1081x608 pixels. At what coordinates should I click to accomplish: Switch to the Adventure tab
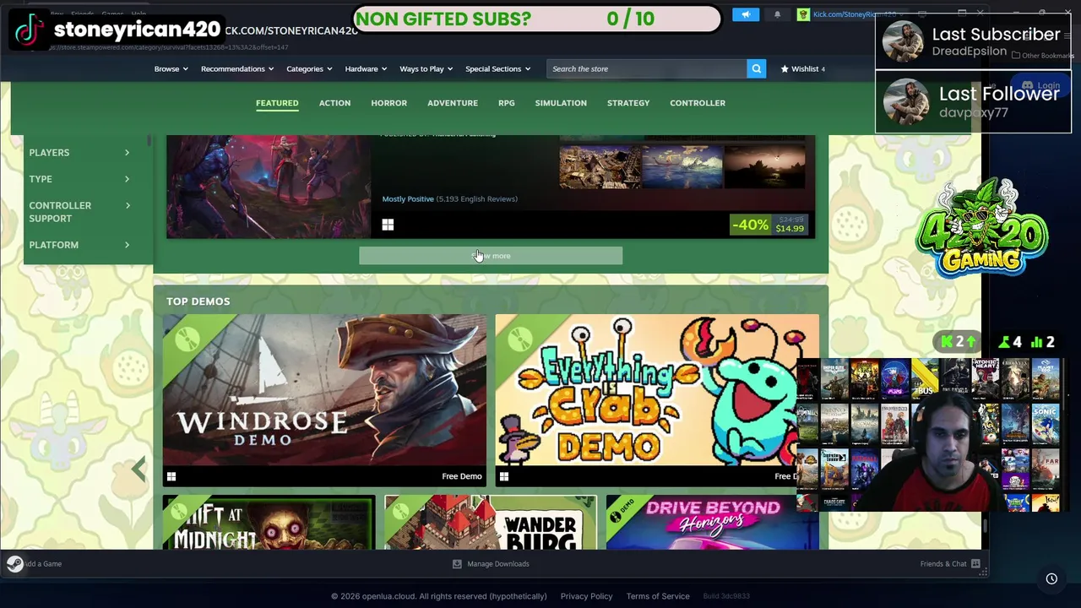[453, 103]
